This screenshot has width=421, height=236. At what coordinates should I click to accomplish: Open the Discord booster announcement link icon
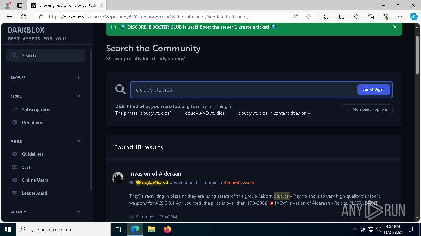pyautogui.click(x=114, y=27)
